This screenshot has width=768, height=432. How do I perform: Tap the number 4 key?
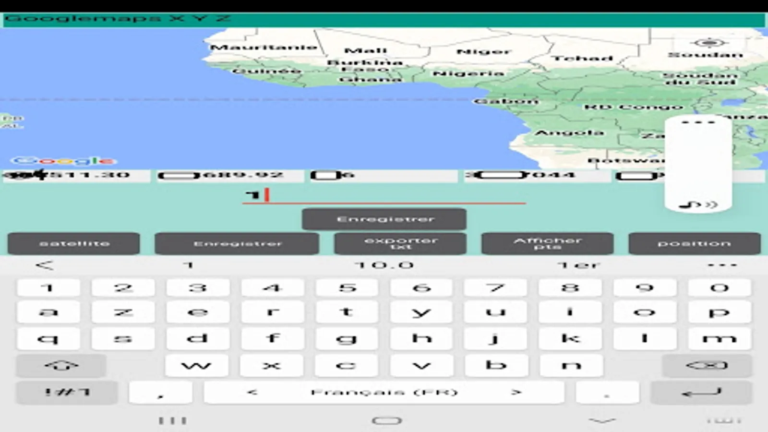coord(272,288)
